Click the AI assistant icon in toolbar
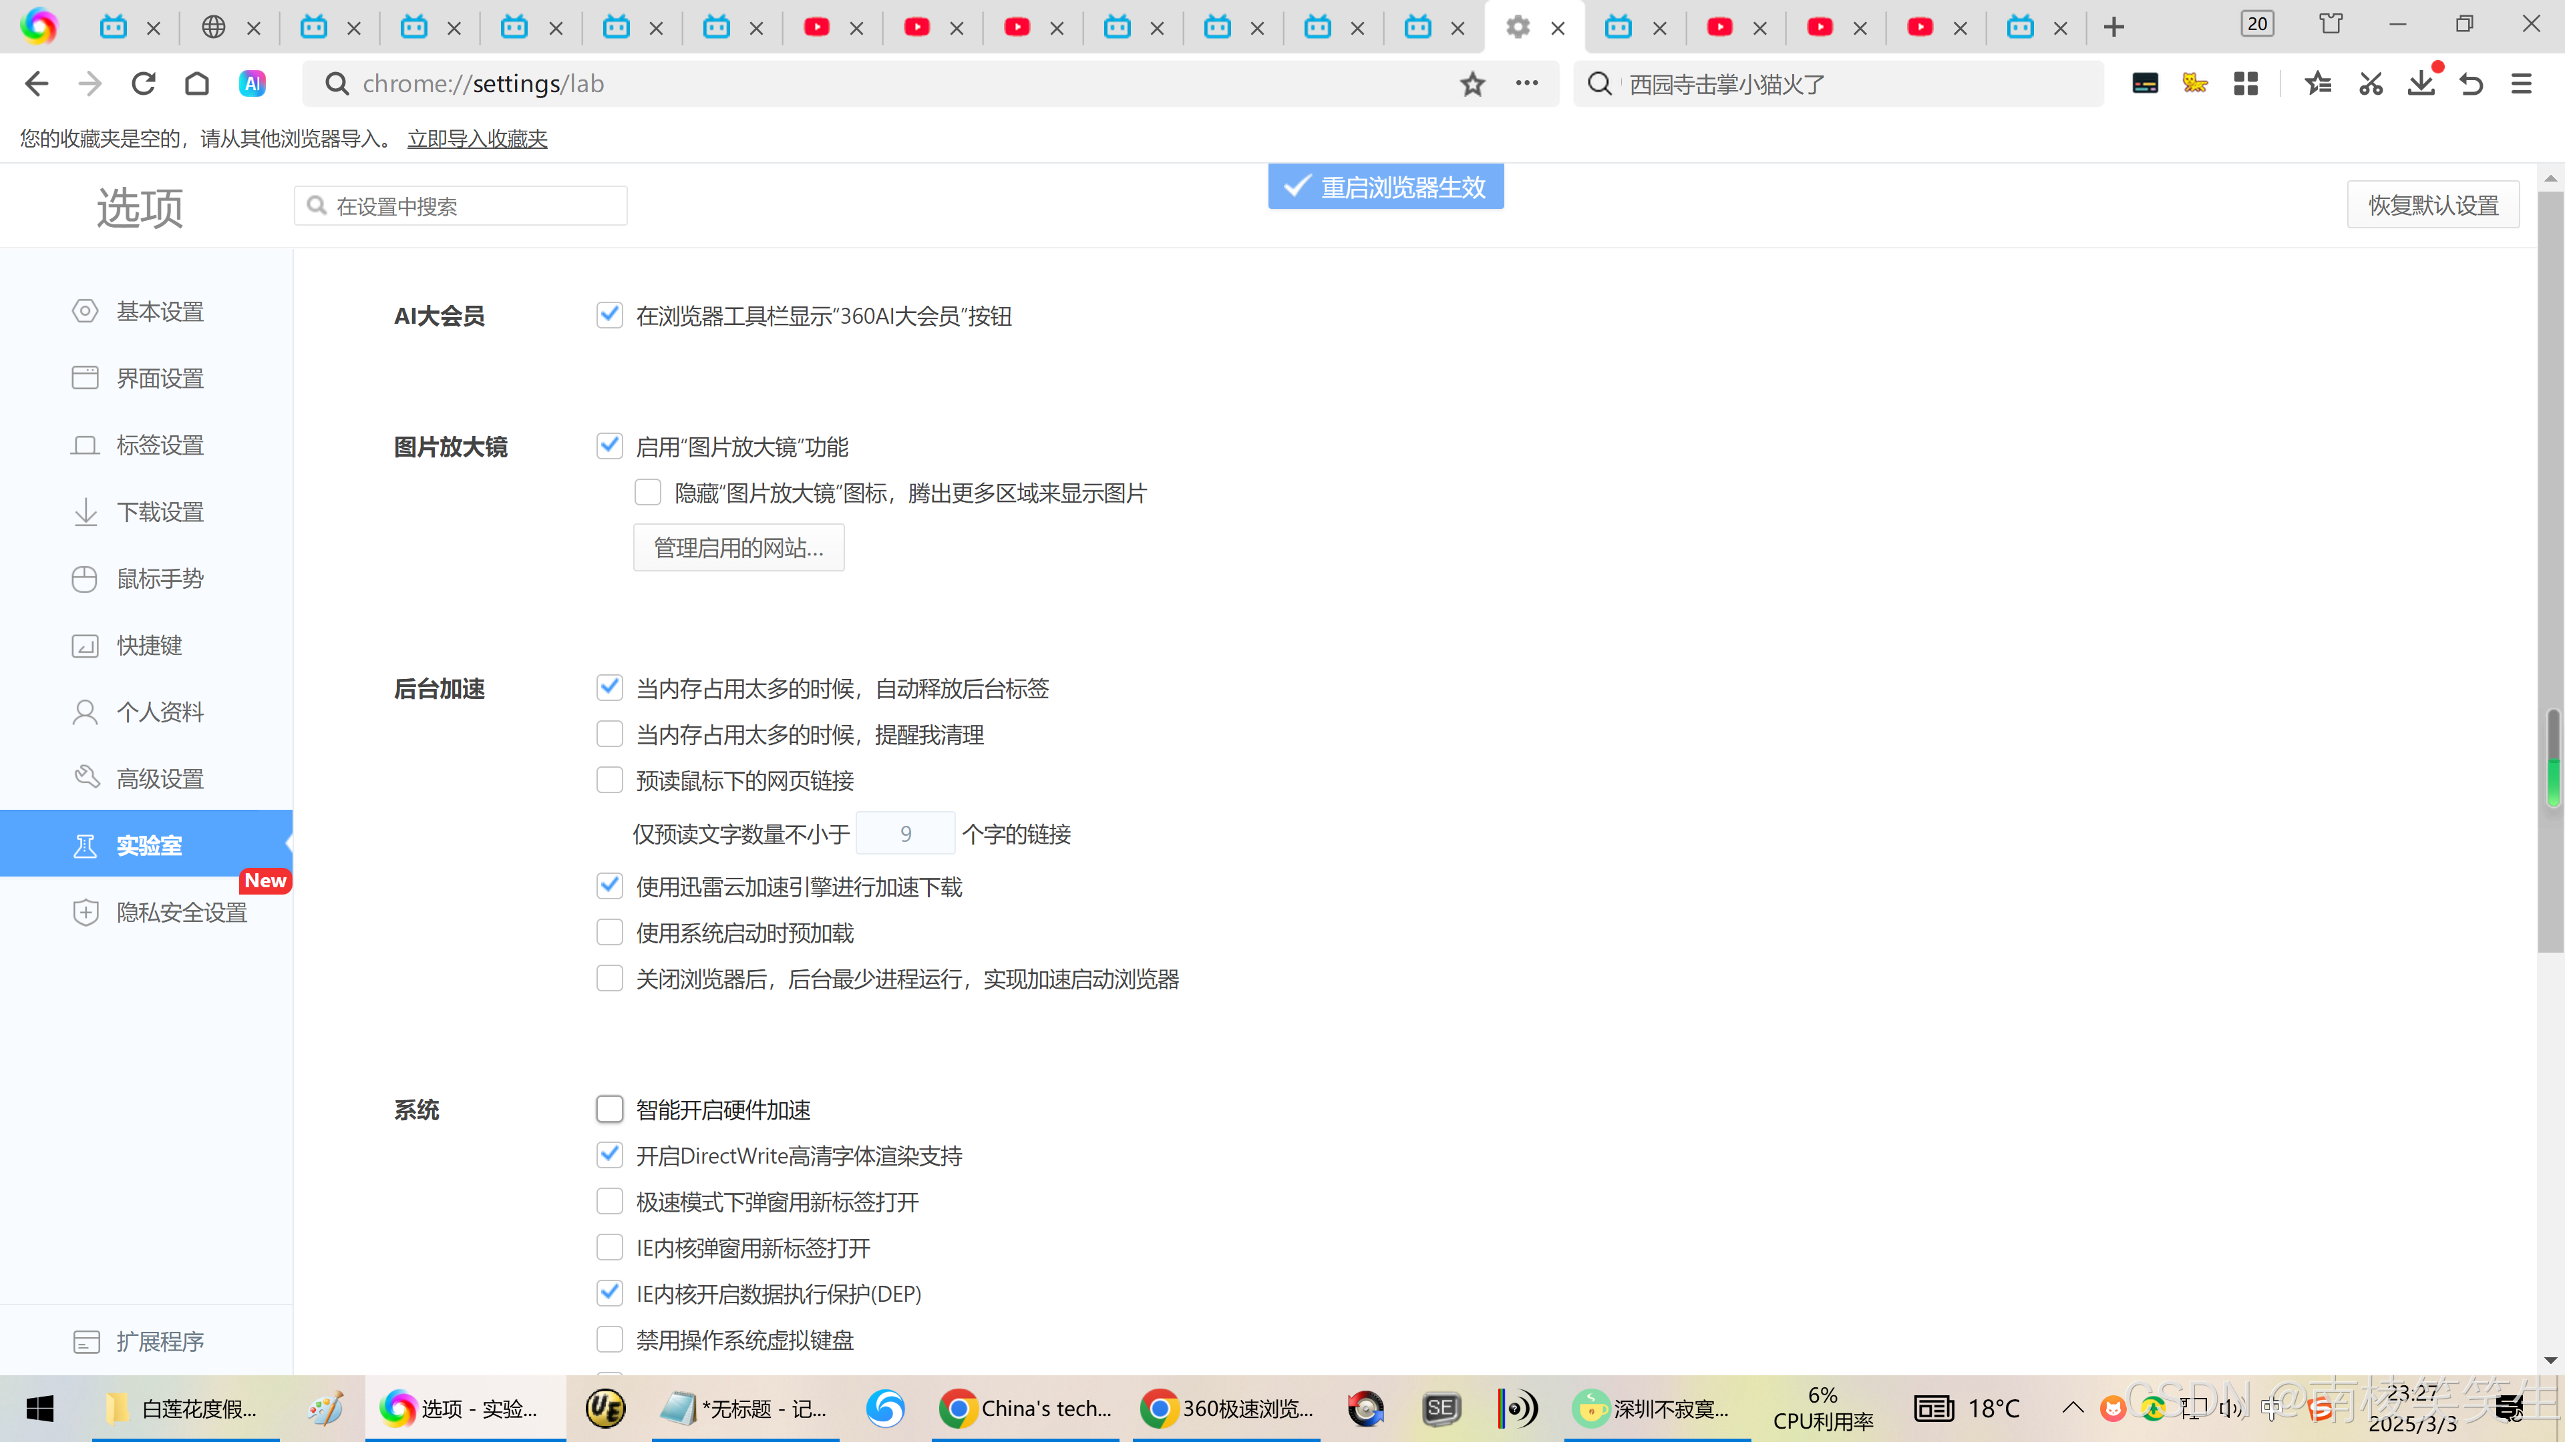This screenshot has width=2565, height=1442. click(252, 83)
